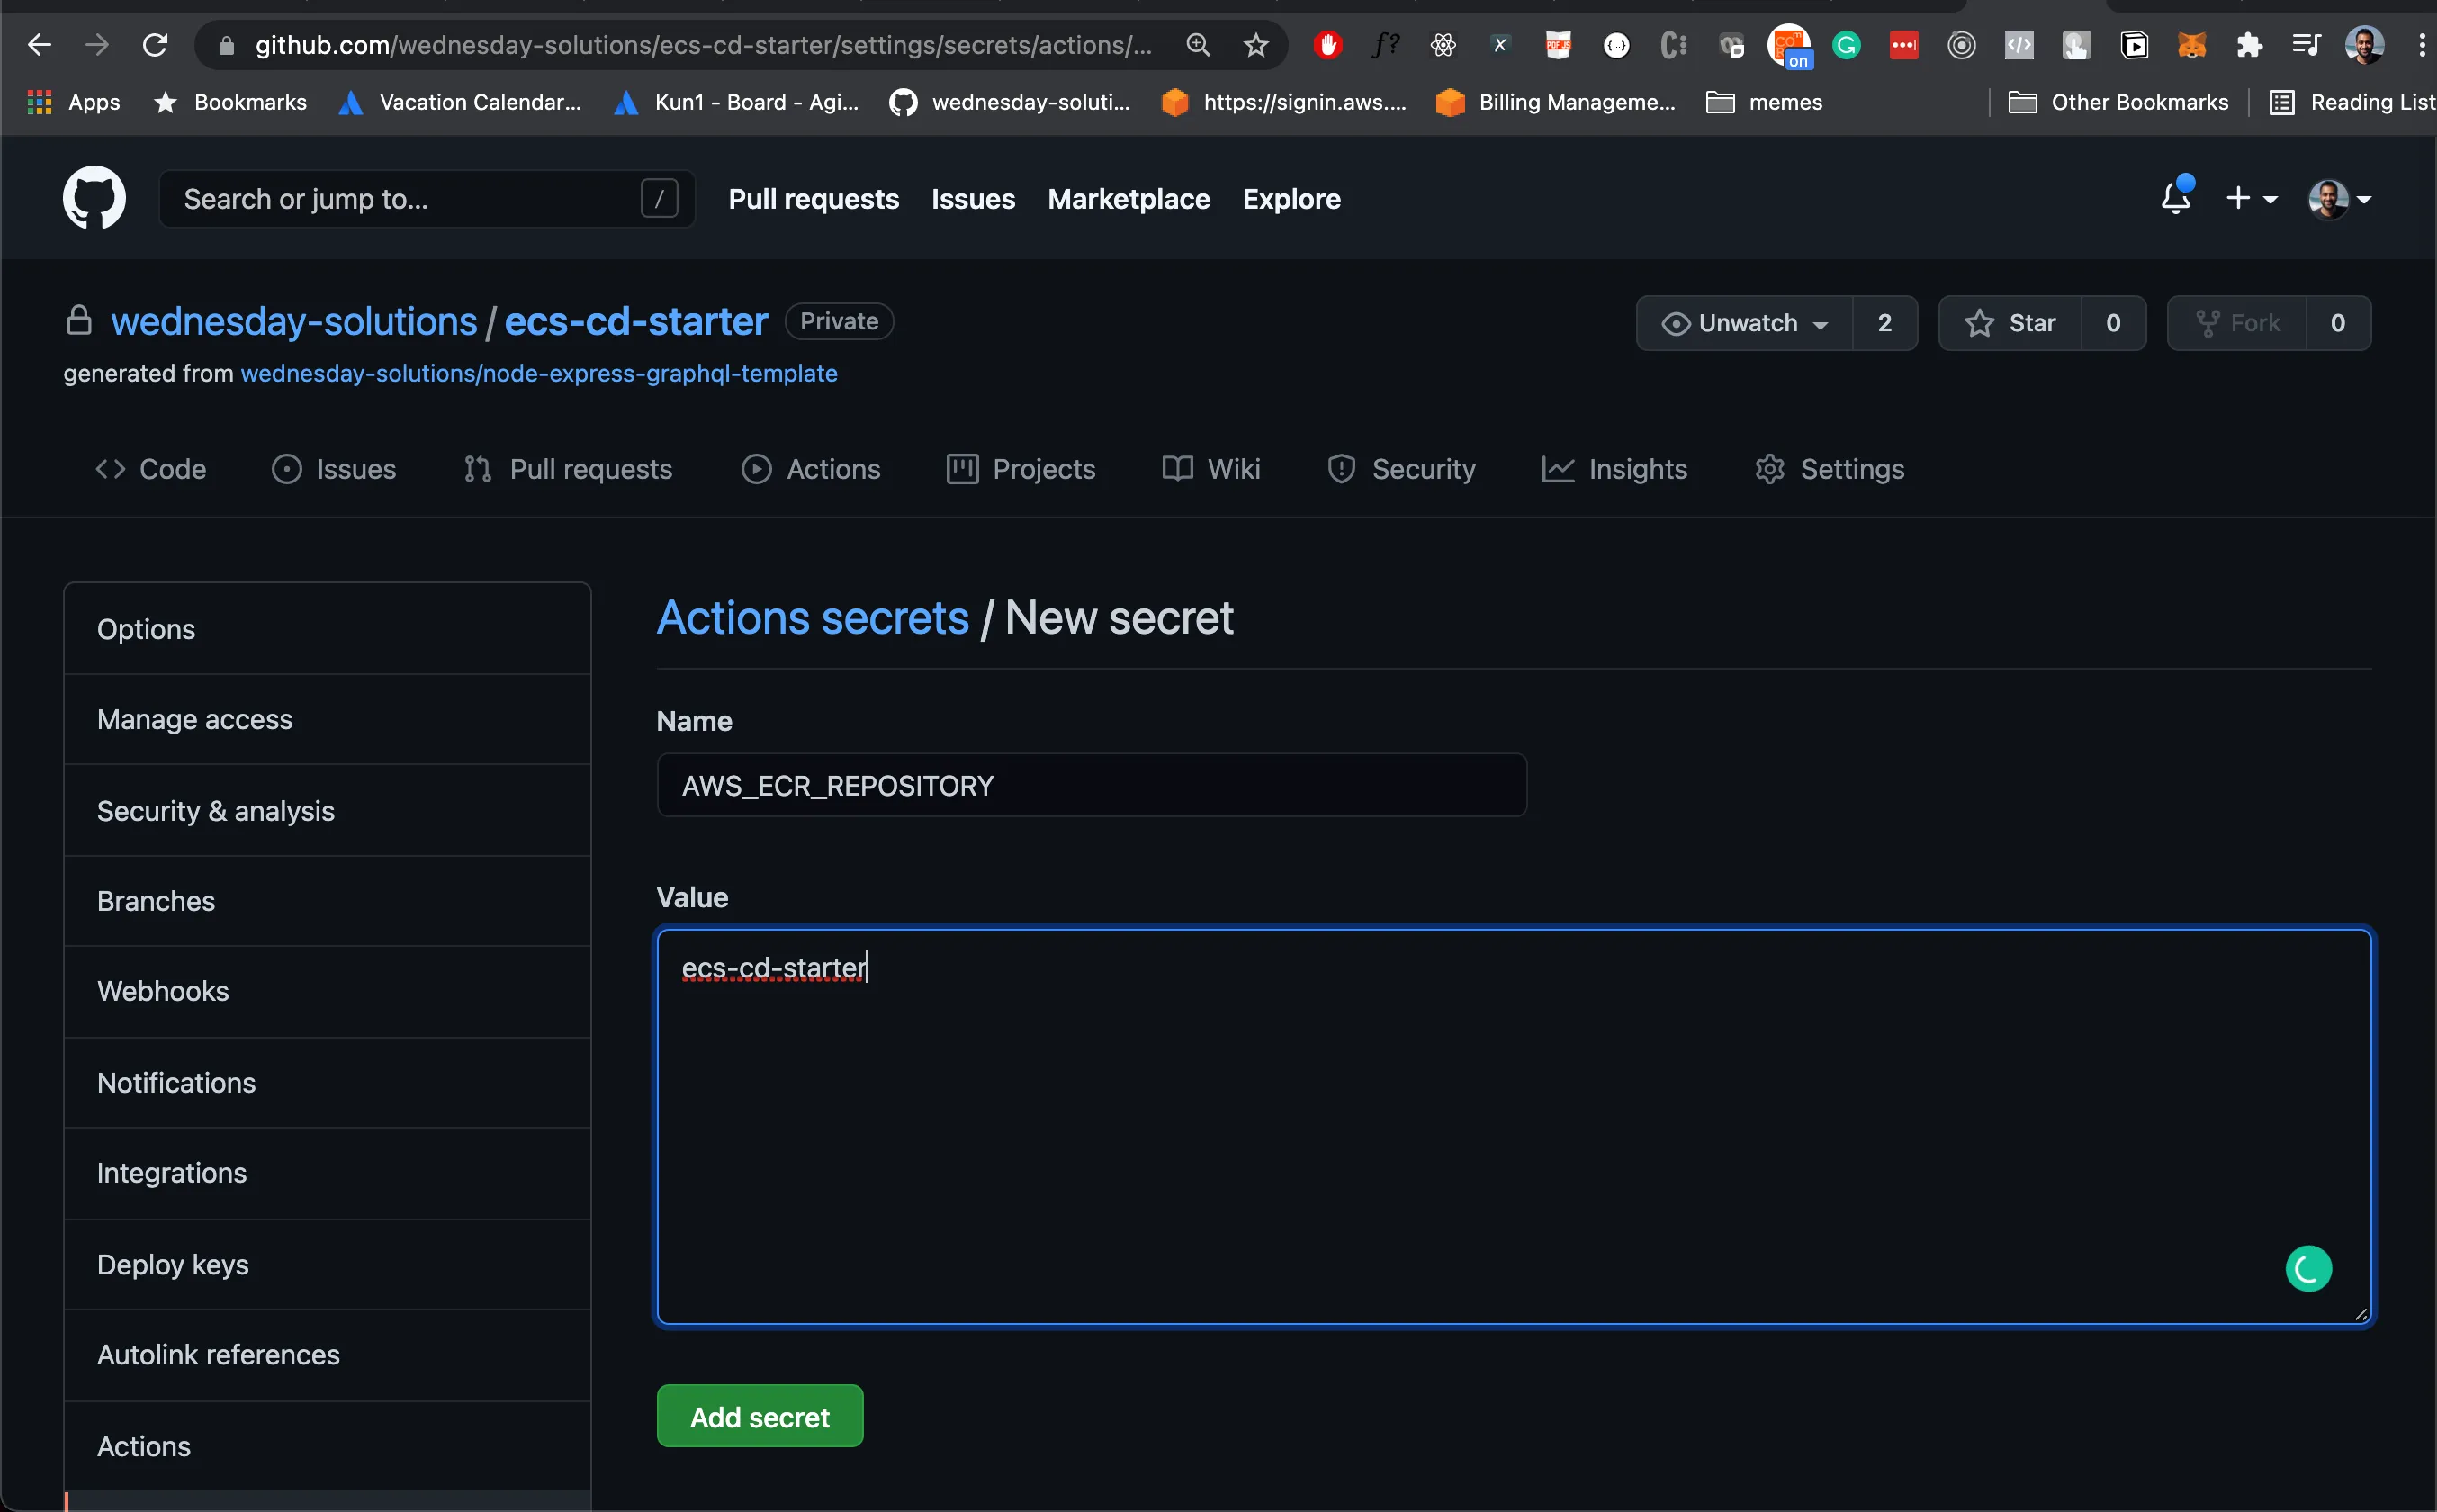Open Reading List in bookmarks bar
The image size is (2437, 1512).
[2352, 102]
